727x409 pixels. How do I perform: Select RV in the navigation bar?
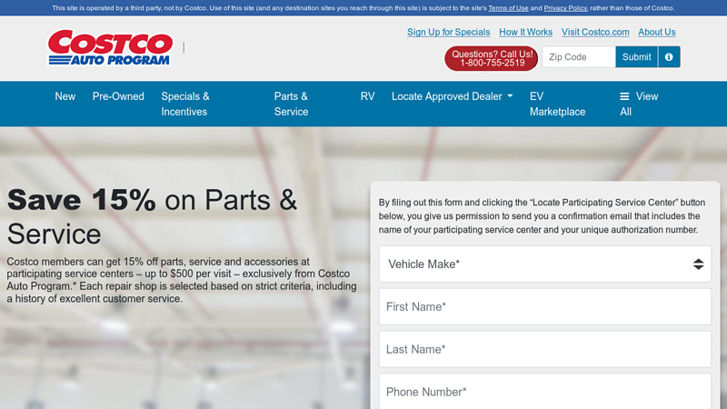(367, 96)
